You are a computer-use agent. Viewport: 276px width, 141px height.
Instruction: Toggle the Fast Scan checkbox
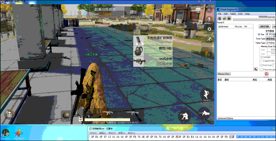(262, 65)
